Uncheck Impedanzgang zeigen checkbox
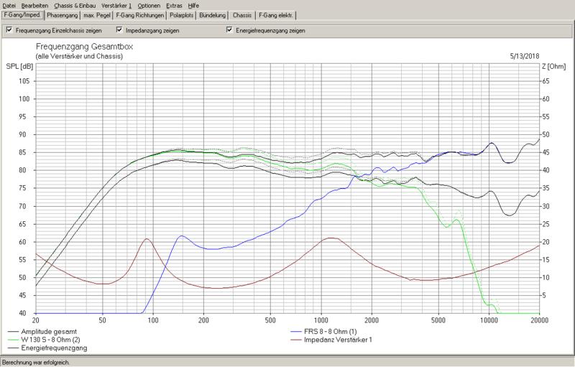 pyautogui.click(x=118, y=30)
